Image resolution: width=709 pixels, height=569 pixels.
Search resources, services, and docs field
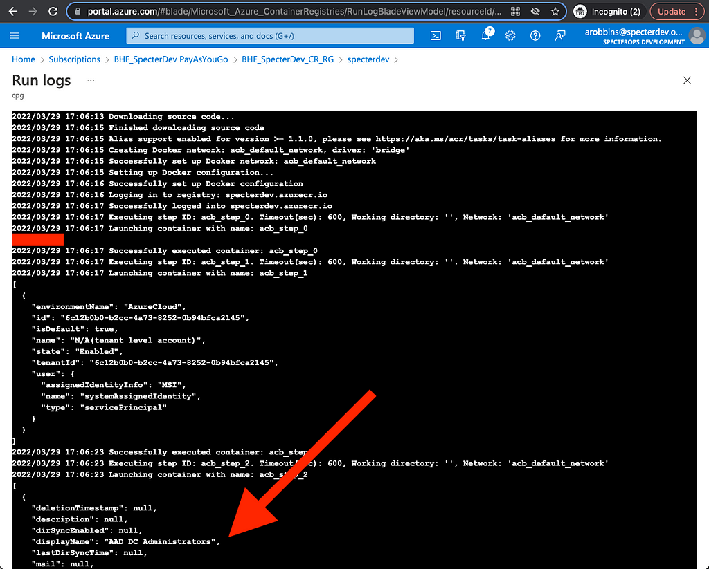pos(270,36)
